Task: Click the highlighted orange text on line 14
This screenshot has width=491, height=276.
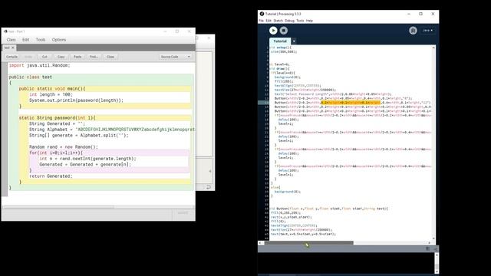Action: tap(351, 102)
